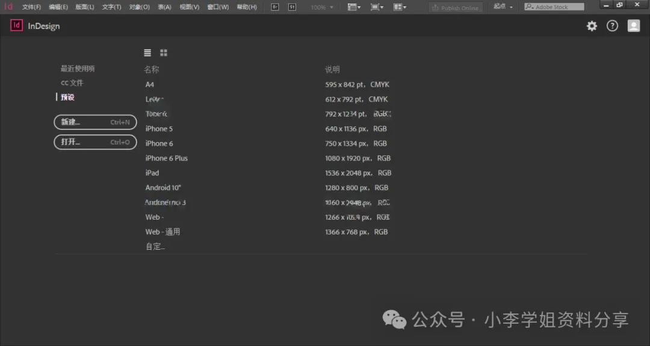The image size is (650, 346).
Task: Open the 帮助(H) menu
Action: pos(247,7)
